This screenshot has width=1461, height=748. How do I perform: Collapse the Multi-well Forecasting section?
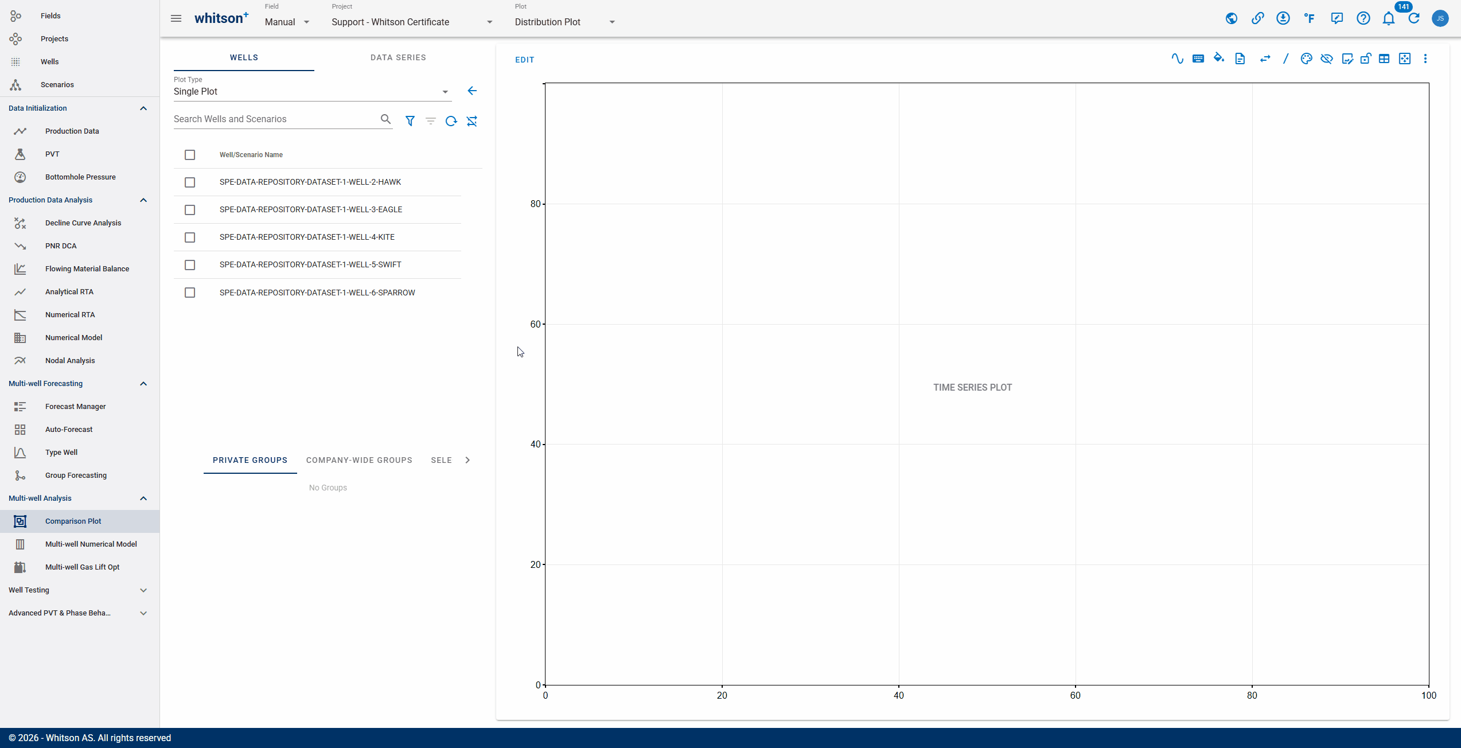click(x=143, y=384)
